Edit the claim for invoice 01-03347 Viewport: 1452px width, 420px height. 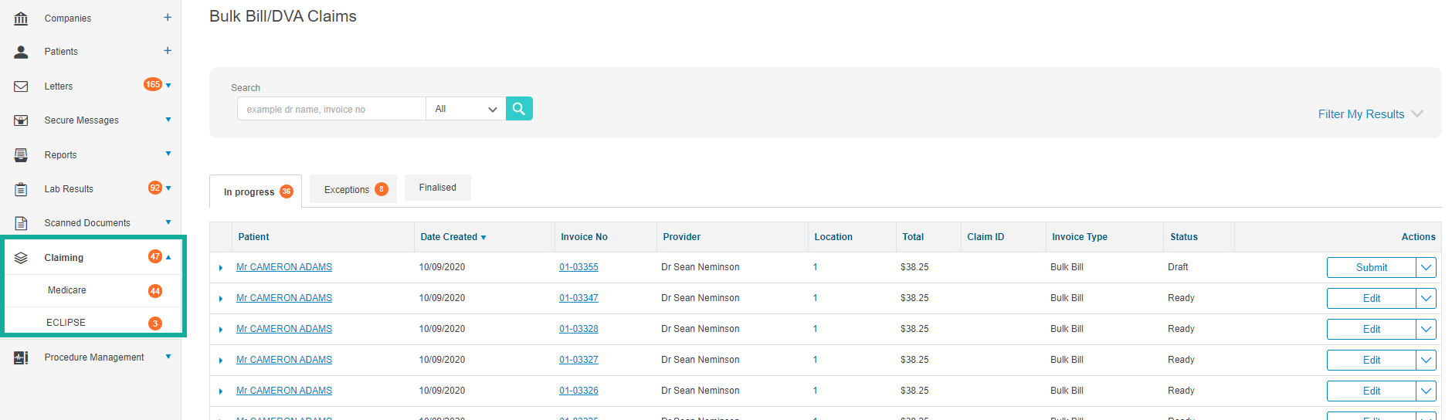point(1372,298)
